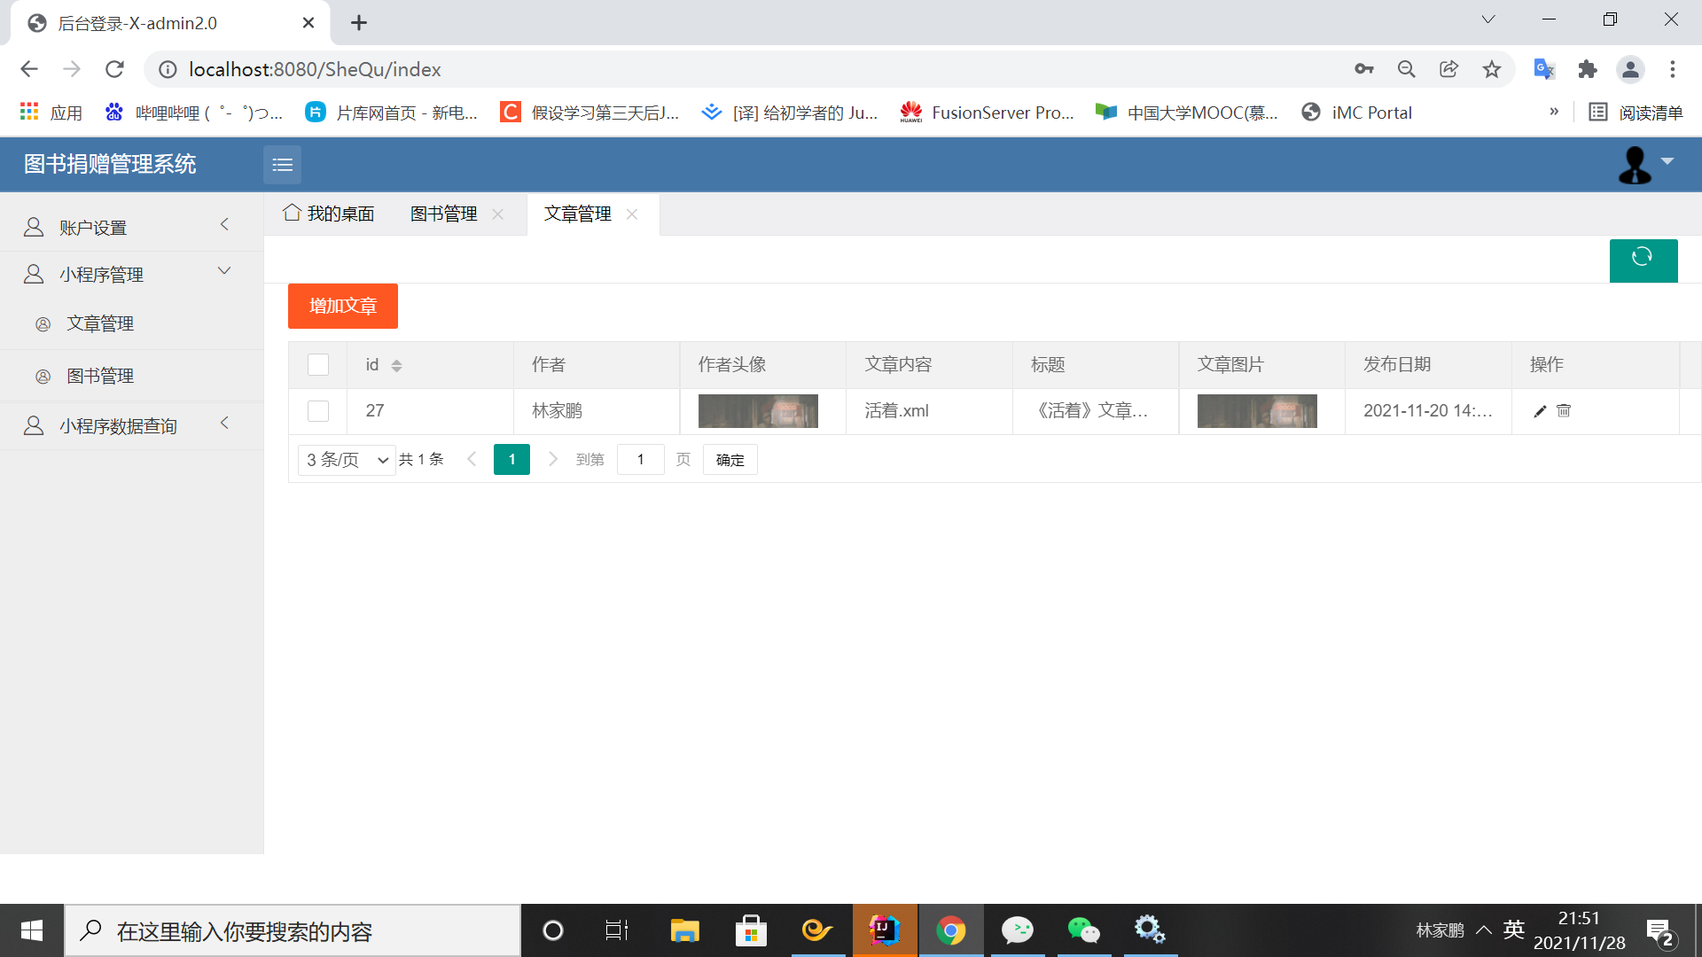This screenshot has width=1702, height=957.
Task: Go to next page arrow in pagination
Action: click(x=553, y=459)
